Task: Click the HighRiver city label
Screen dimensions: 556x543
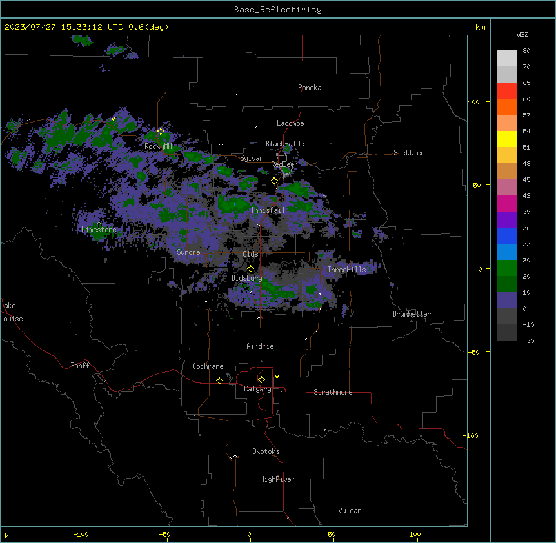Action: tap(277, 479)
